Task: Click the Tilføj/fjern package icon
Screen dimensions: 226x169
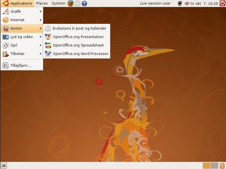Action: click(x=6, y=66)
